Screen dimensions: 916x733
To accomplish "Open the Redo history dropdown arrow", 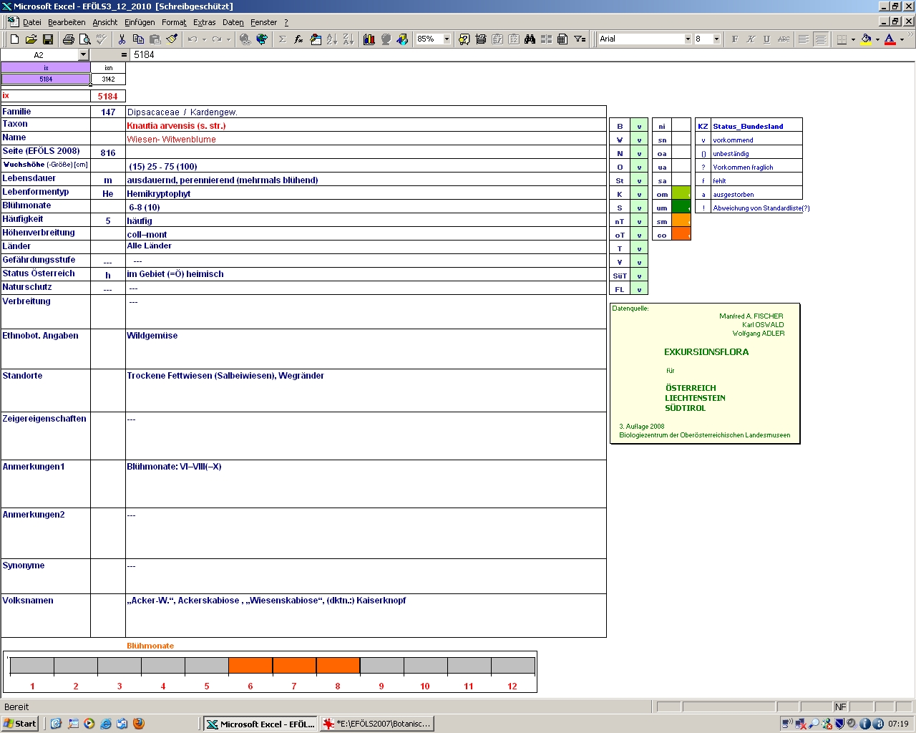I will pos(228,39).
